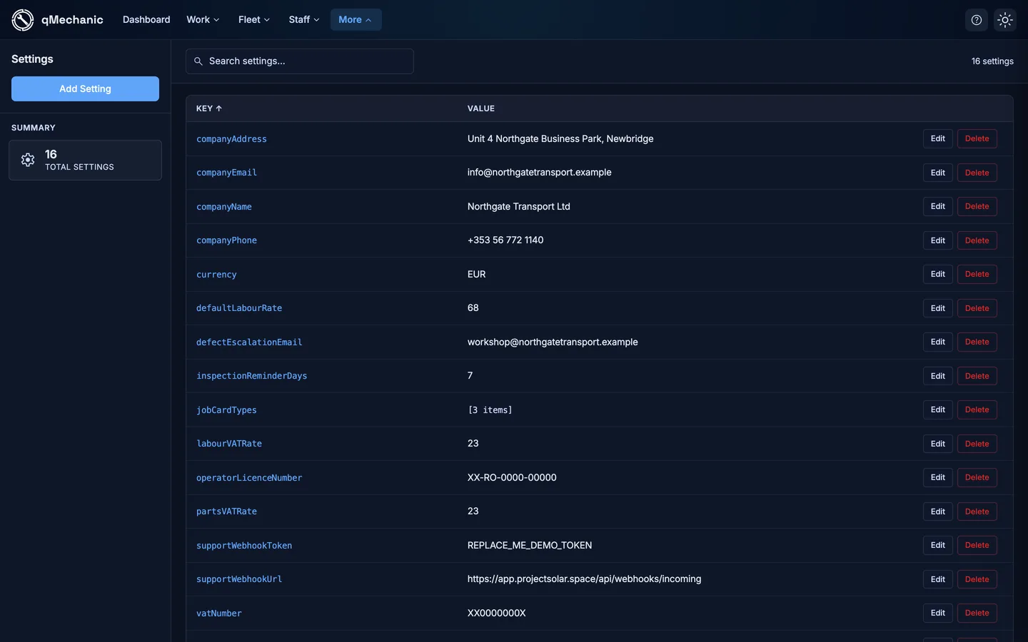Delete the companyPhone setting
The image size is (1028, 642).
(x=977, y=240)
